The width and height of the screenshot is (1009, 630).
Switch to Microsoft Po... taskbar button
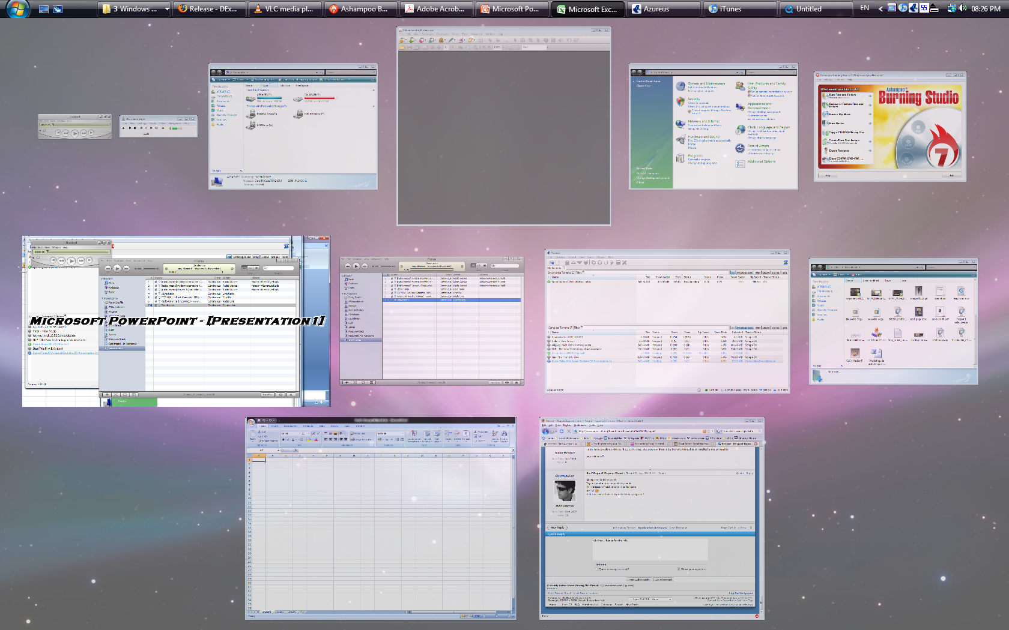click(x=512, y=9)
